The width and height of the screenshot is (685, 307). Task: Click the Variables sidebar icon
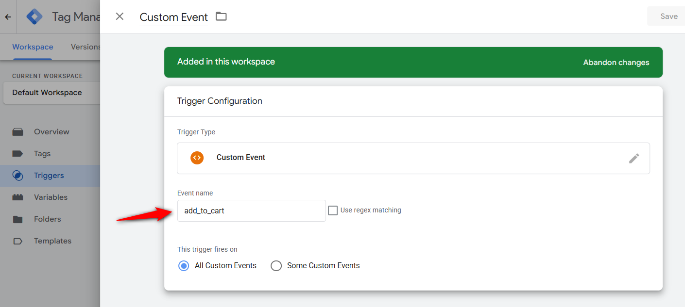coord(18,197)
